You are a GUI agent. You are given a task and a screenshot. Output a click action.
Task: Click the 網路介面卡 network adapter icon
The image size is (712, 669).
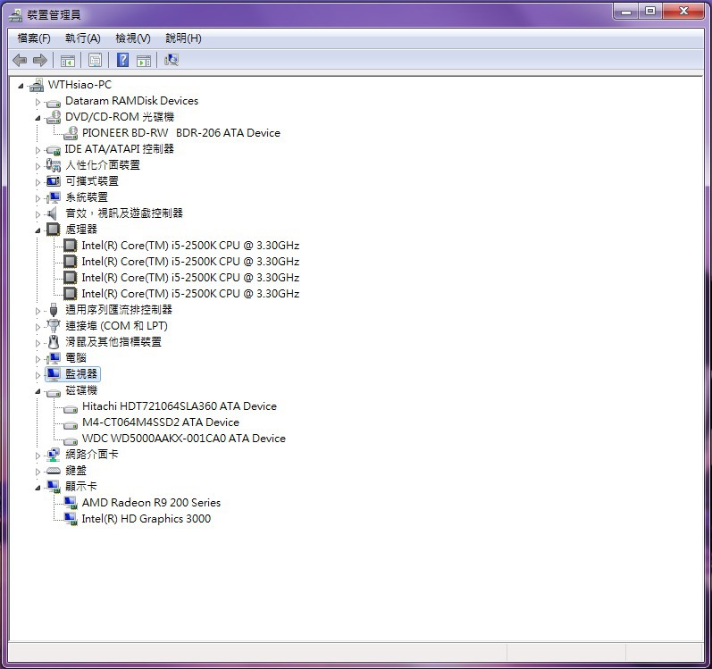(53, 455)
